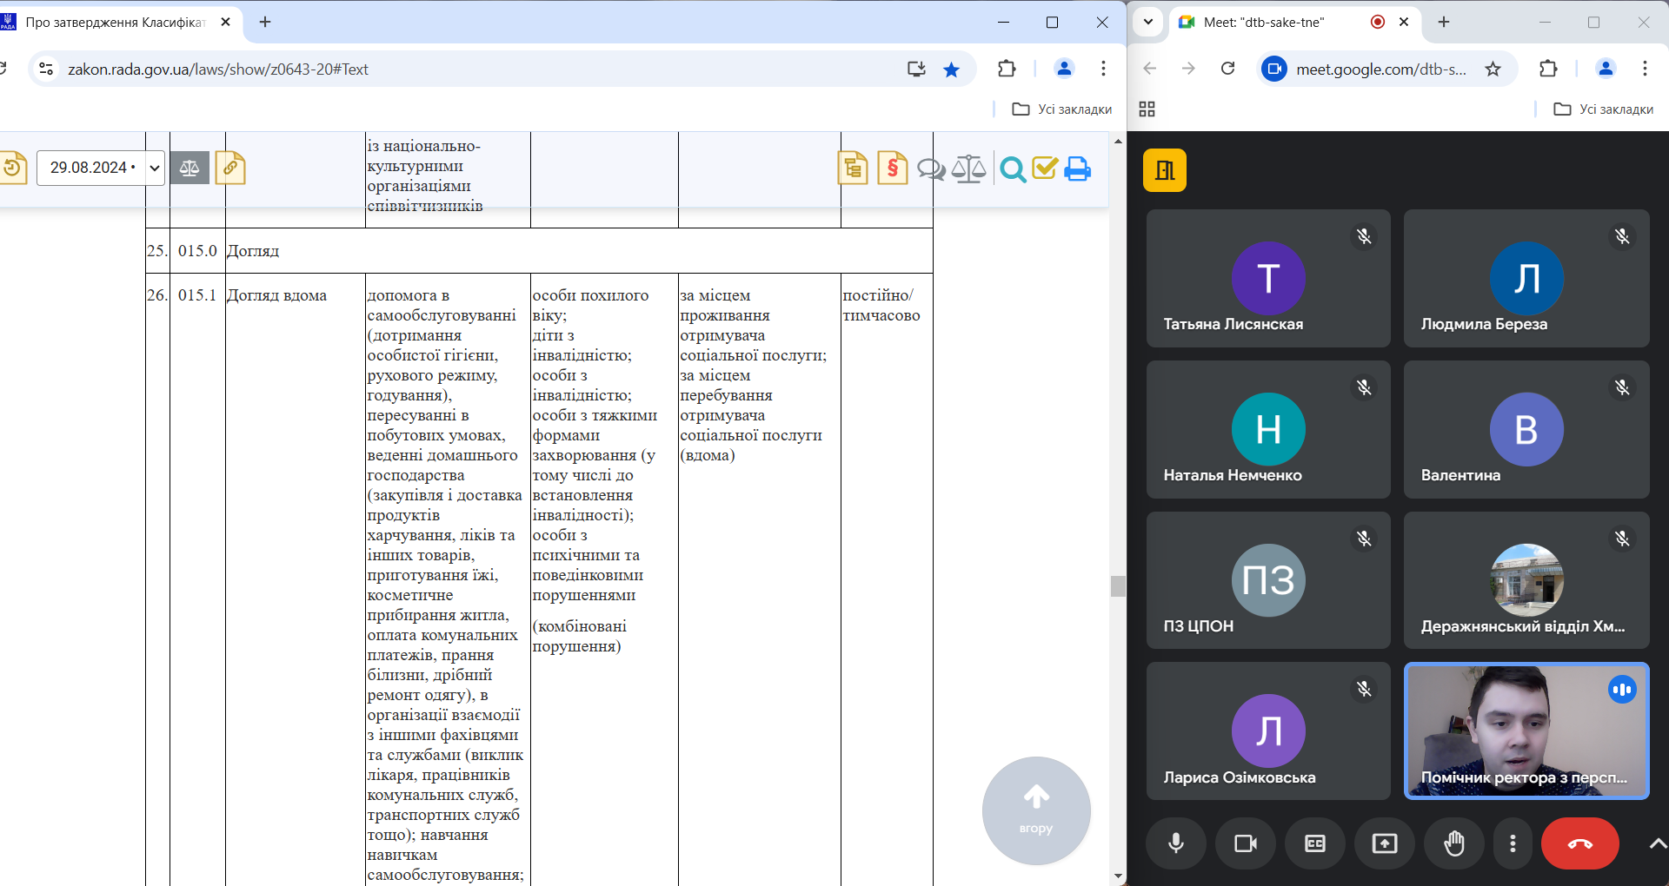This screenshot has width=1669, height=886.
Task: Select Людмила Береза participant tile
Action: 1526,278
